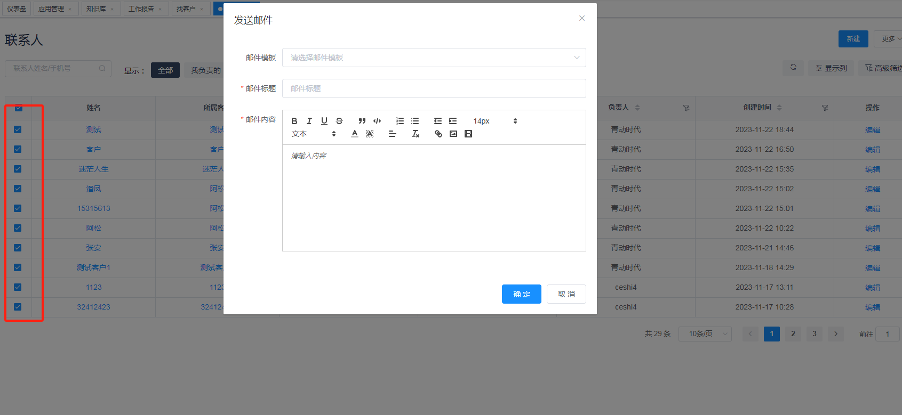Open the 邮件模板 template dropdown
This screenshot has width=902, height=415.
[434, 58]
